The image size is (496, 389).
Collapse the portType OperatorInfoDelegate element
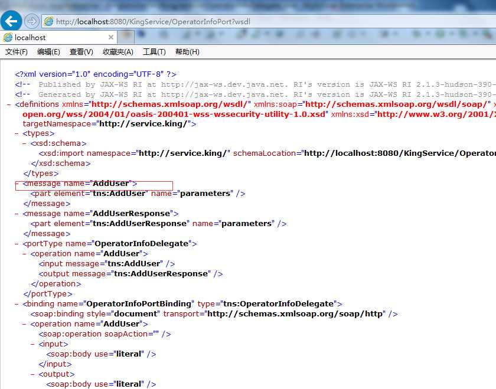(x=17, y=244)
